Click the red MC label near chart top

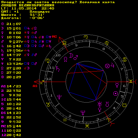pyautogui.click(x=54, y=37)
